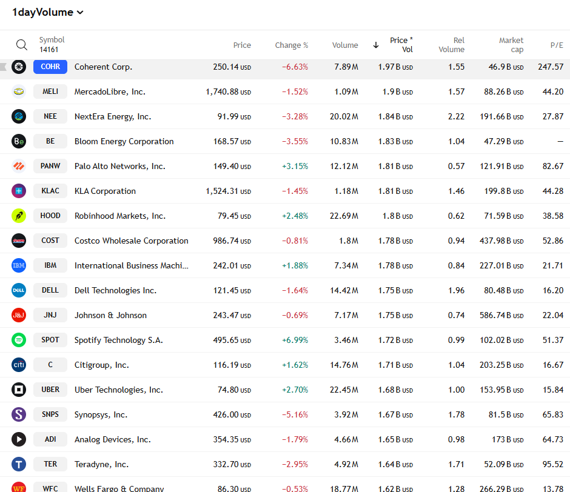Sort by P/E column header
This screenshot has width=570, height=492.
[x=557, y=45]
